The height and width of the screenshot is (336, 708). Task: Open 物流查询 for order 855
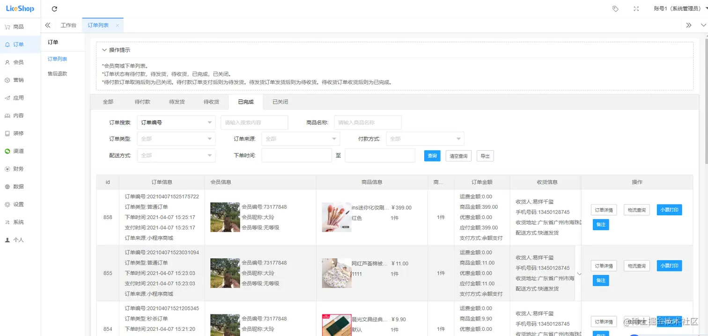(x=637, y=266)
